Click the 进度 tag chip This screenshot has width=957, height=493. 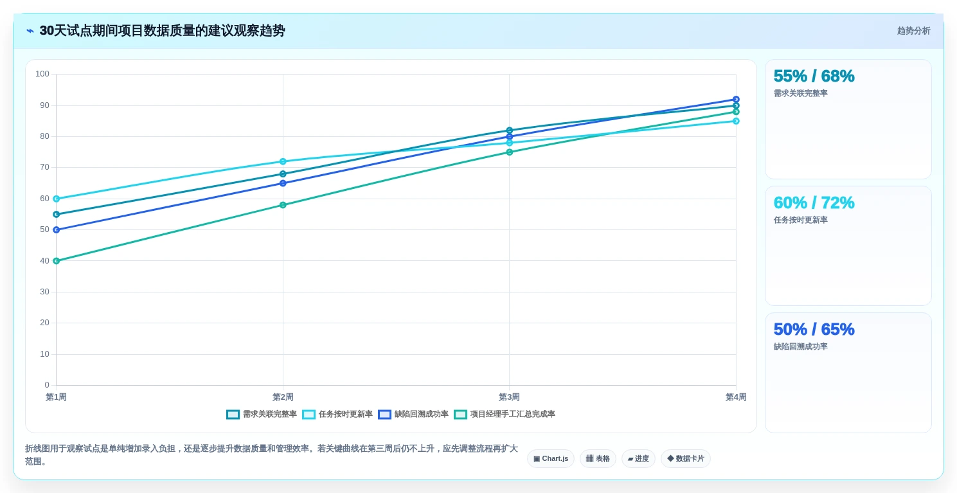point(638,459)
